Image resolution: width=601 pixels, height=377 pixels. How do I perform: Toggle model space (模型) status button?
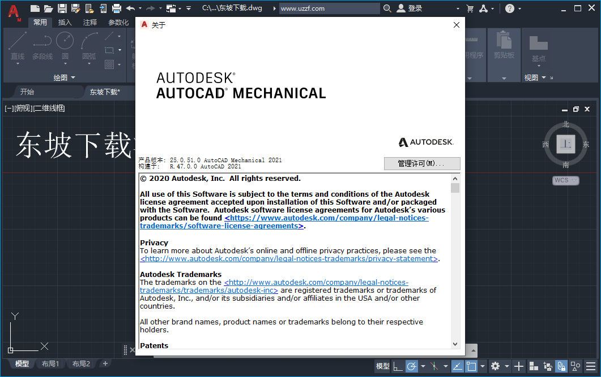click(x=382, y=366)
